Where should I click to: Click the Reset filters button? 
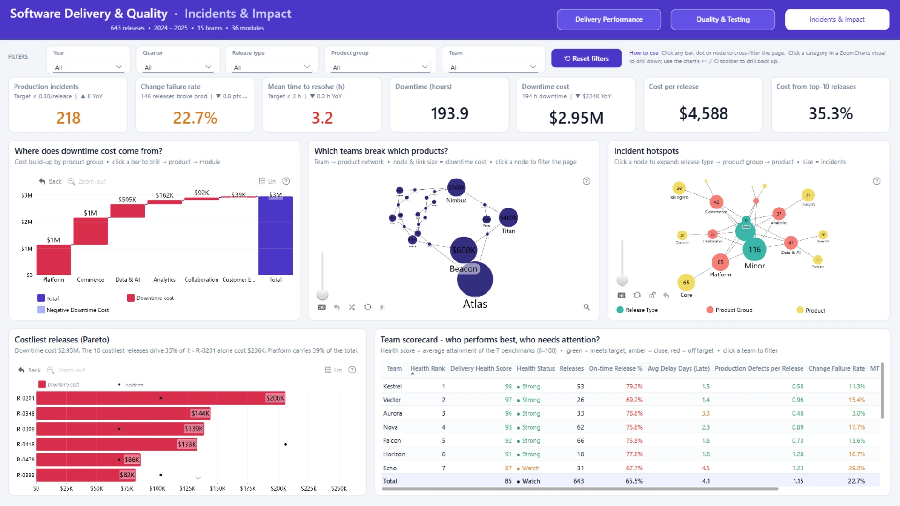[x=586, y=59]
